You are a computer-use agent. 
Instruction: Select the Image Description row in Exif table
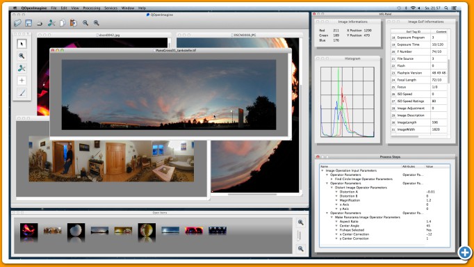pos(419,115)
